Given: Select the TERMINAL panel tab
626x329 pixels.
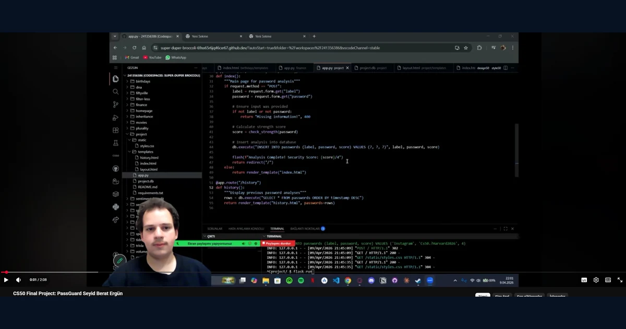Looking at the screenshot, I should (277, 229).
